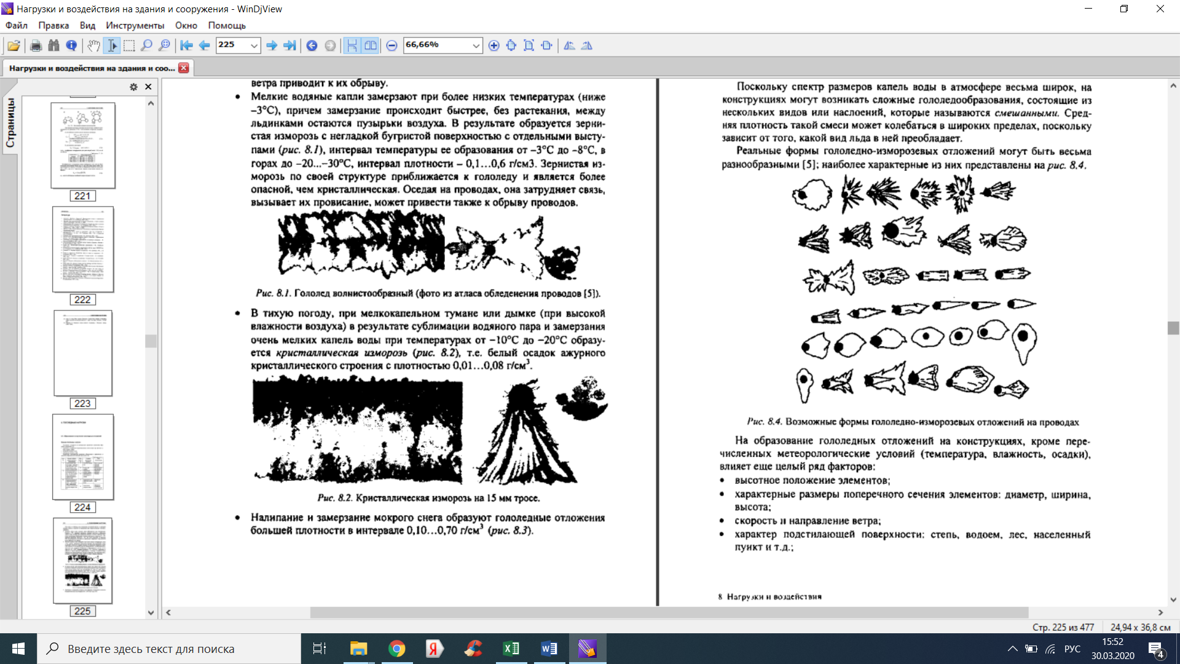Fit page width zoom icon
Image resolution: width=1180 pixels, height=664 pixels.
pyautogui.click(x=546, y=45)
